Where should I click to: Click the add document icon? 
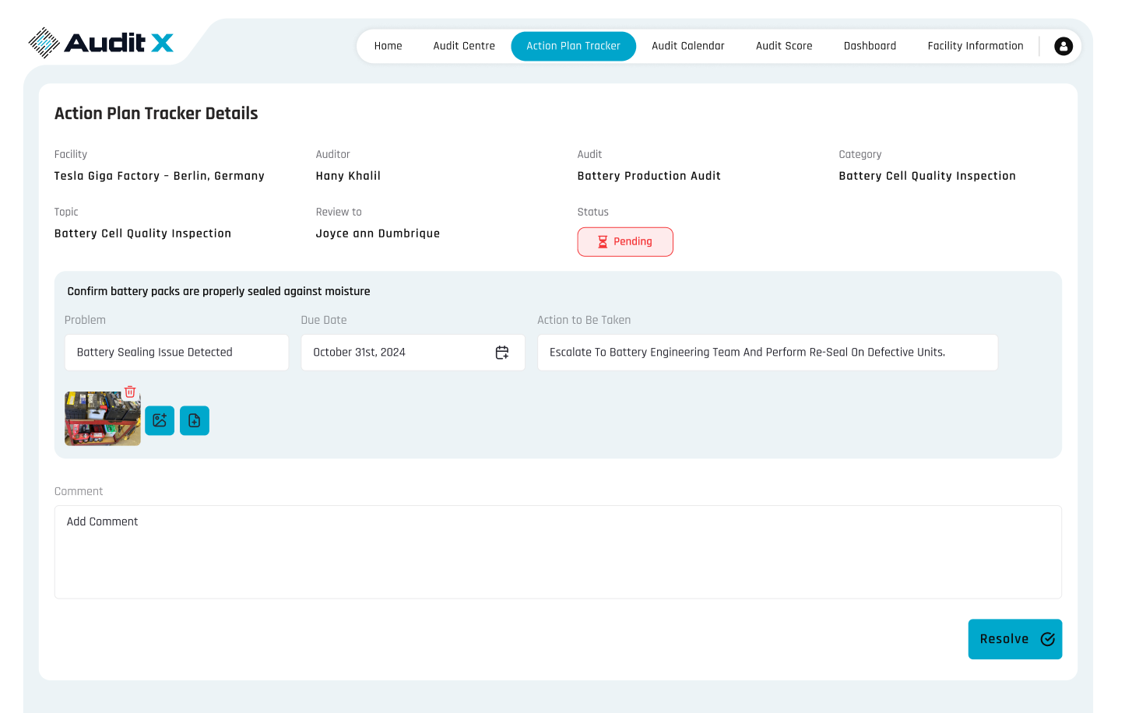click(x=195, y=420)
